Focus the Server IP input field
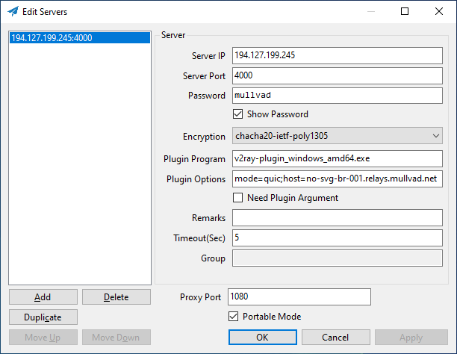 click(338, 55)
